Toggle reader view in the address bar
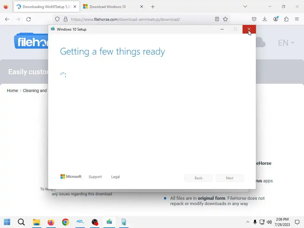The height and width of the screenshot is (228, 304). coord(217,19)
